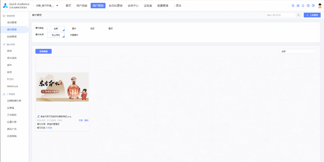
Task: Open the 勿删_演示环境 environment dropdown
Action: pos(46,5)
